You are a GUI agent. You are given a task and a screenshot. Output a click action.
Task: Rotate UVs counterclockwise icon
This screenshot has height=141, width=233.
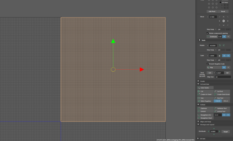tap(220, 45)
